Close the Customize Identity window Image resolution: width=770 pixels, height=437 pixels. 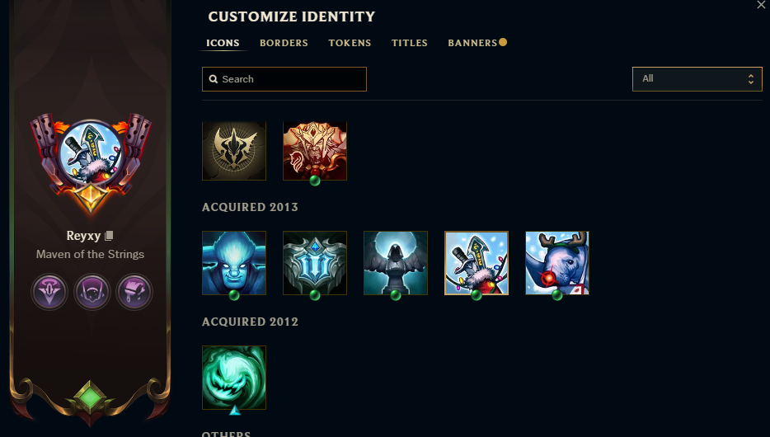(x=761, y=5)
